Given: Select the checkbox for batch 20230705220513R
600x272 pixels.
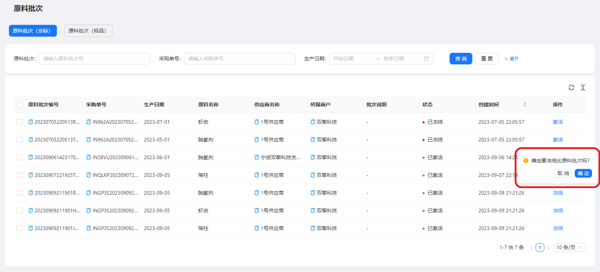Looking at the screenshot, I should (20, 122).
